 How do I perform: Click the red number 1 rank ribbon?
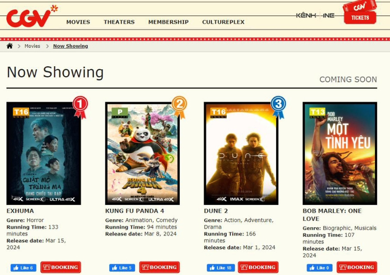click(x=80, y=107)
